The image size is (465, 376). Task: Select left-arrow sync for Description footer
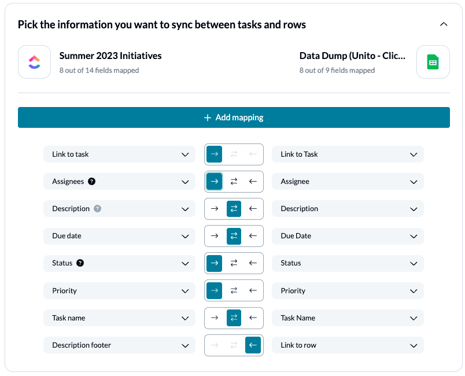[253, 345]
